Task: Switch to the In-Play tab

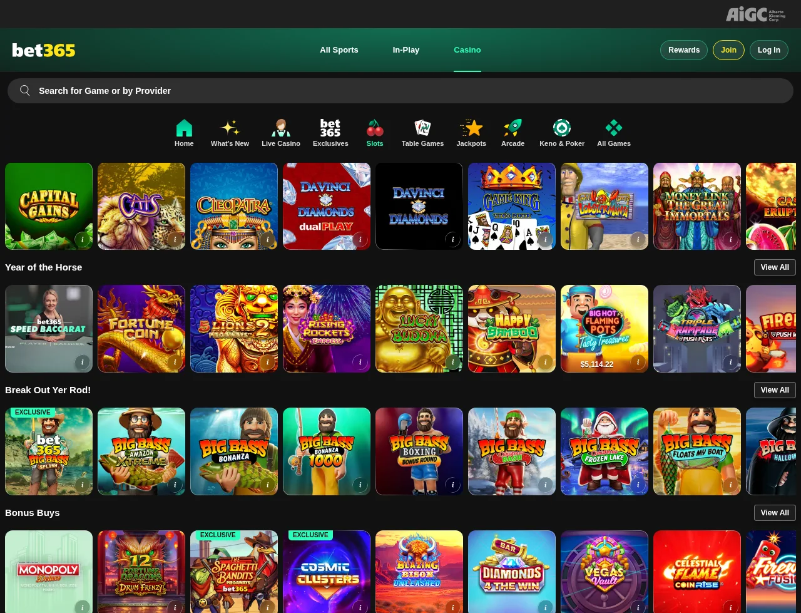Action: click(x=406, y=50)
